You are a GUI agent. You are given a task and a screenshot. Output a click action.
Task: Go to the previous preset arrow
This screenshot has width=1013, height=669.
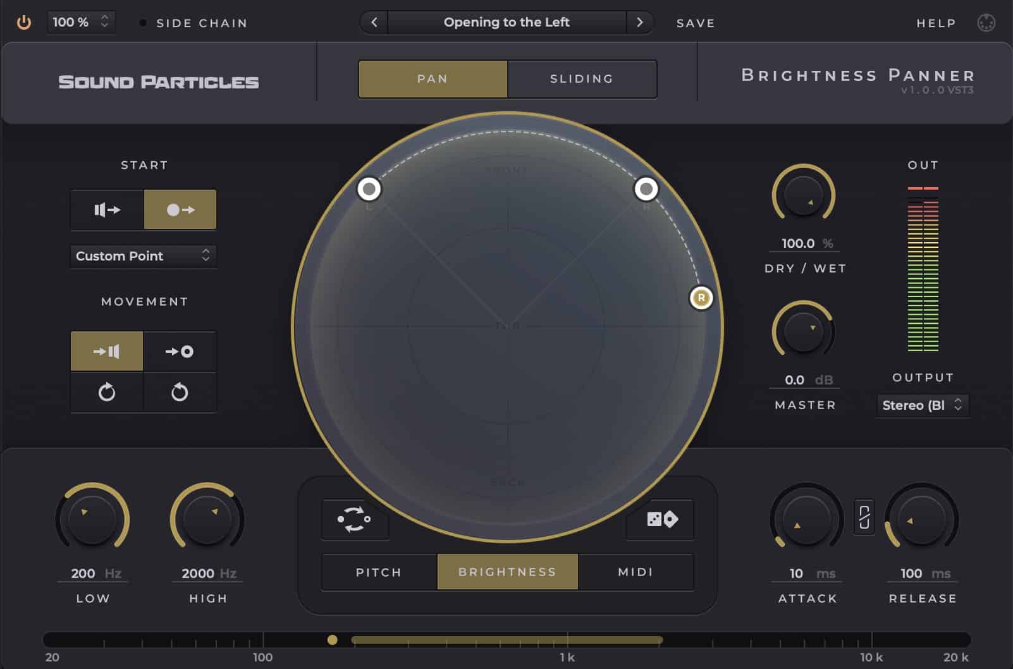[x=374, y=22]
